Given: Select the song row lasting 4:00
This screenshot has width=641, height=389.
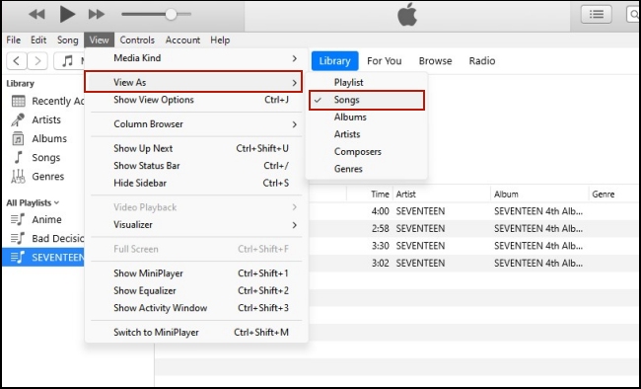Looking at the screenshot, I should (x=474, y=211).
